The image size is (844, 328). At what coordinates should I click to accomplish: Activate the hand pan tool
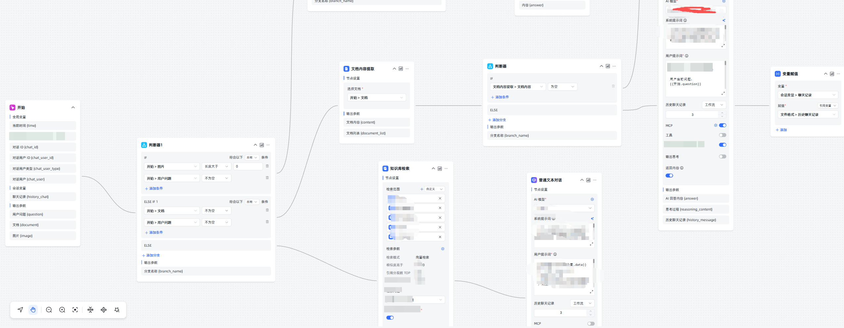coord(33,310)
